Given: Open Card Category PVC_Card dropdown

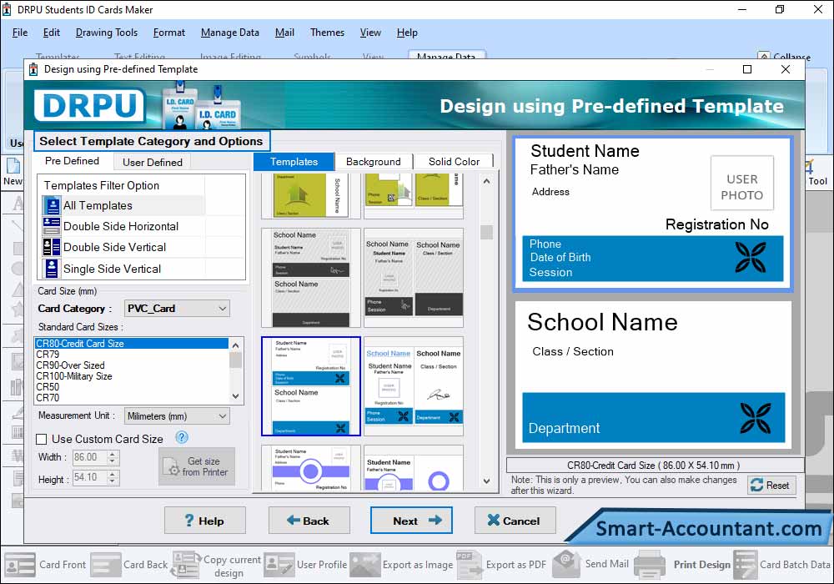Looking at the screenshot, I should [x=177, y=309].
